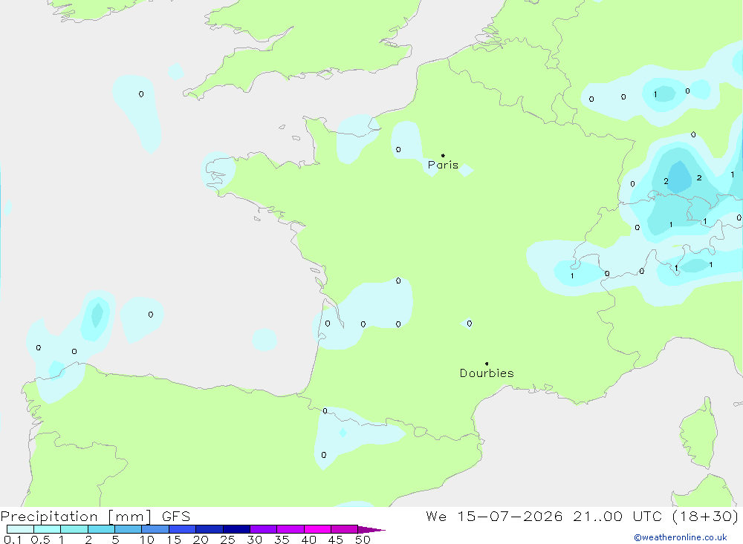Pick the 35–40 mm legend swatch

click(x=291, y=529)
